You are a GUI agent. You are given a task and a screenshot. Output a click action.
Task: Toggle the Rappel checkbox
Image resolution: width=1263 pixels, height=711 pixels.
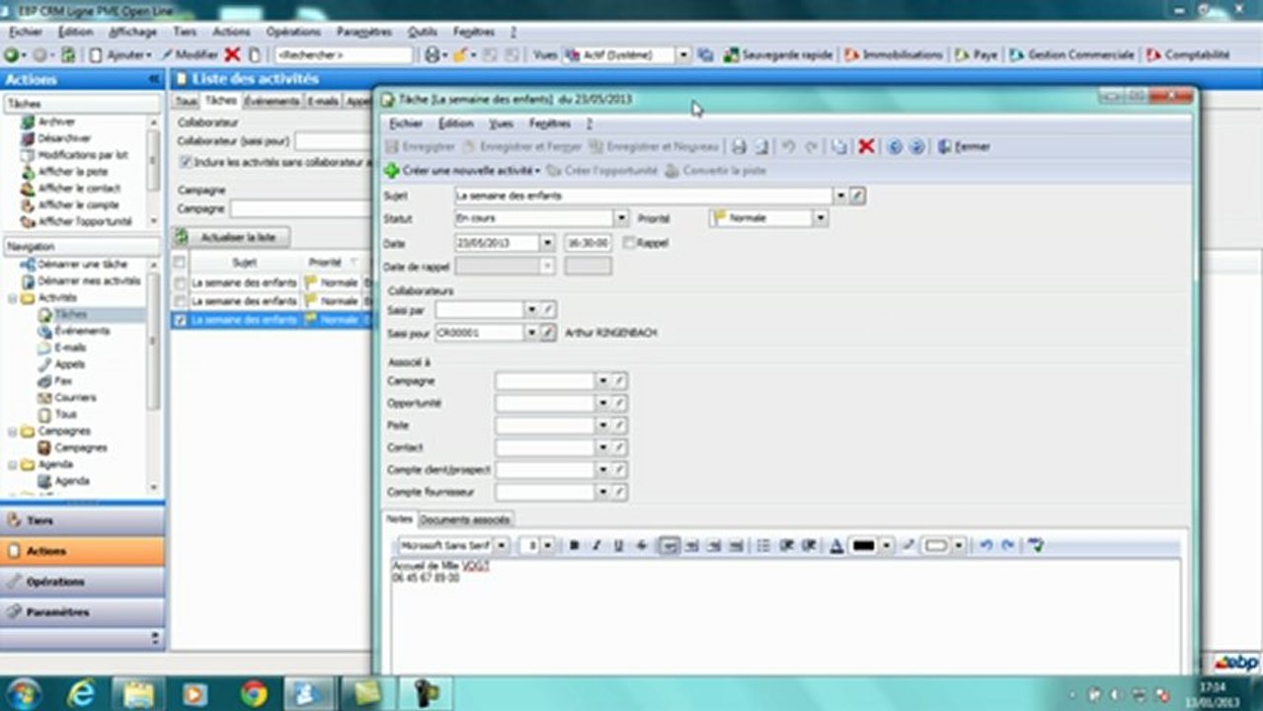[x=628, y=242]
